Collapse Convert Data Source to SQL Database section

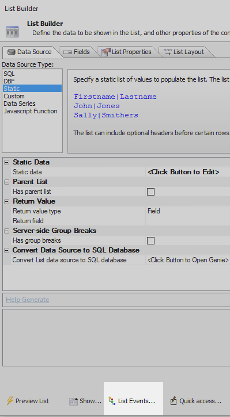coord(7,251)
